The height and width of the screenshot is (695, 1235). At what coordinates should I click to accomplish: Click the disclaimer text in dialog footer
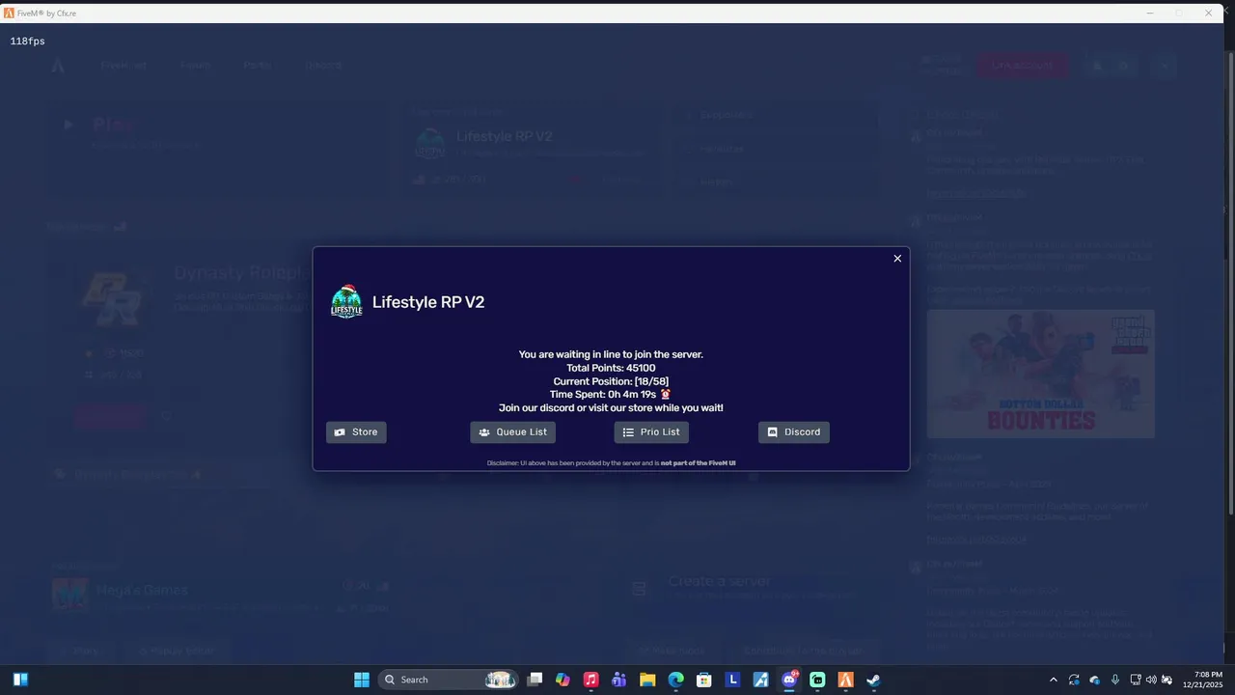611,463
